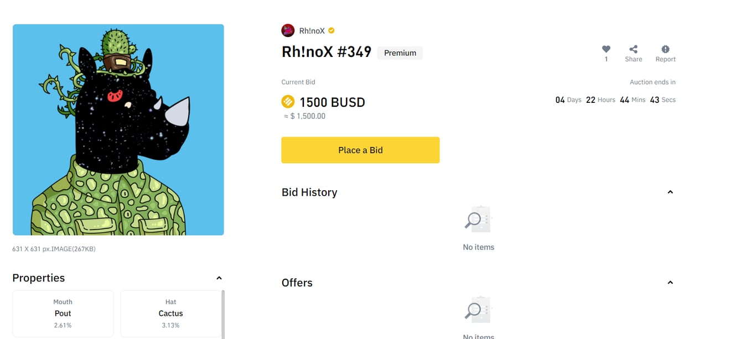Click the Report text label

[x=665, y=59]
